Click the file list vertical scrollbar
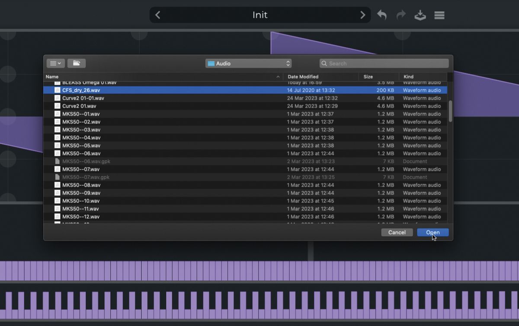This screenshot has height=326, width=519. [x=450, y=111]
